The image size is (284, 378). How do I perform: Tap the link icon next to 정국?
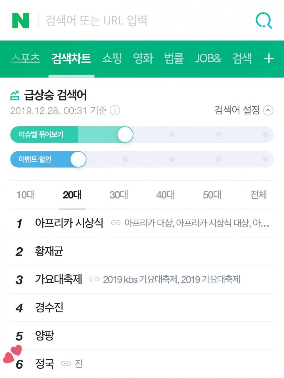tap(66, 364)
